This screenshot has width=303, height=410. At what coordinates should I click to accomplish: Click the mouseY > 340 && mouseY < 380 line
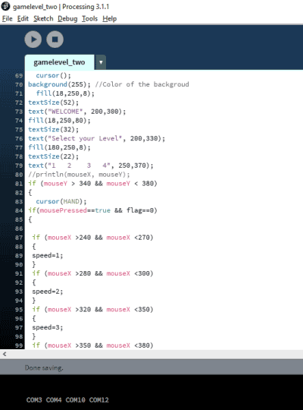coord(92,184)
